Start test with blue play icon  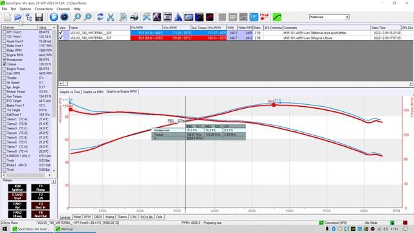pyautogui.click(x=54, y=17)
